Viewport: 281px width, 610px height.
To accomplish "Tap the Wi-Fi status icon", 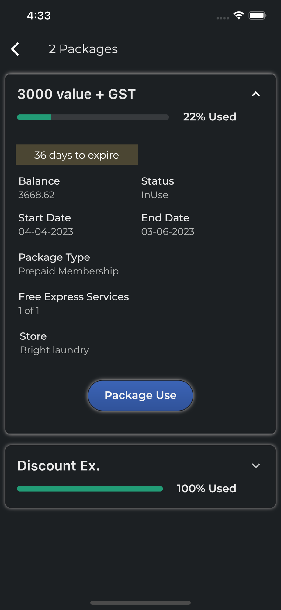I will click(239, 15).
